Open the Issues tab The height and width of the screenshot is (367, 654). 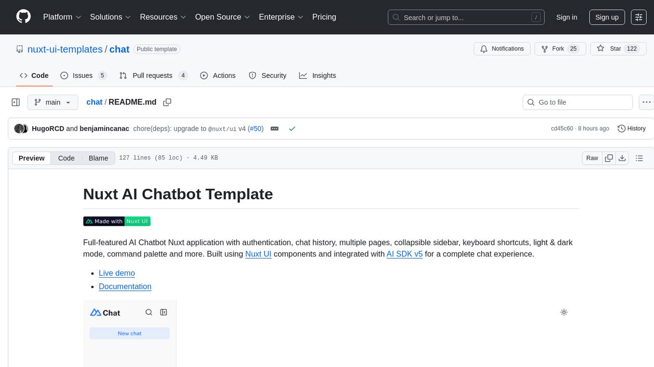(83, 75)
